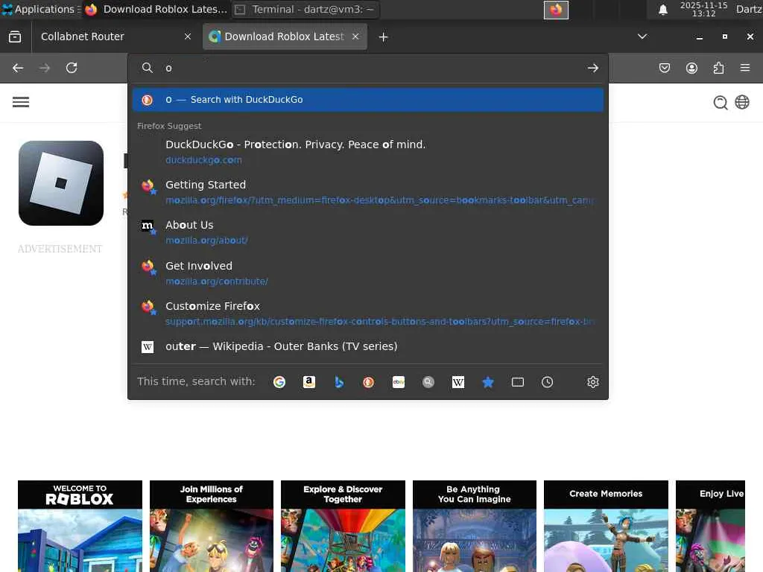The width and height of the screenshot is (763, 572).
Task: Open Explore & Discover Together screenshot
Action: coord(343,527)
